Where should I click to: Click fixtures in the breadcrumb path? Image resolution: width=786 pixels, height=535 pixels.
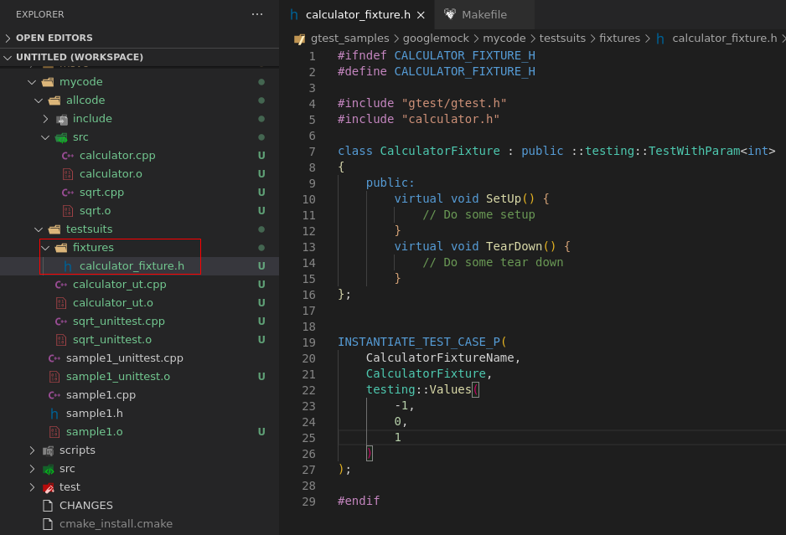(x=619, y=39)
